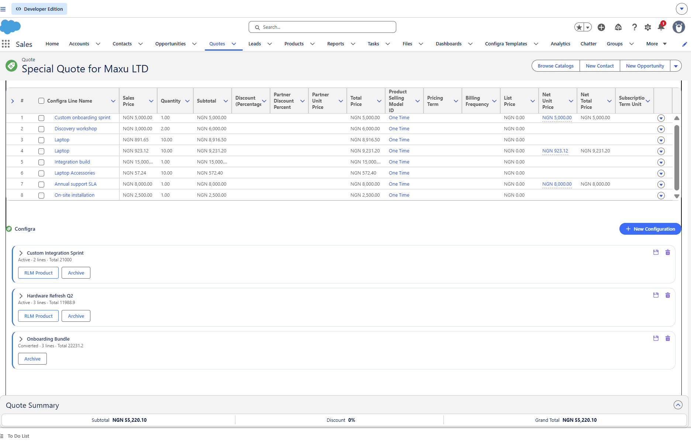The width and height of the screenshot is (691, 441).
Task: Go to the Home tab
Action: (x=52, y=44)
